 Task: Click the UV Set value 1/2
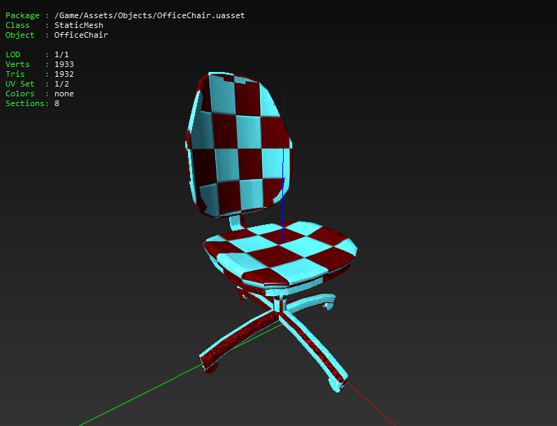tap(62, 84)
